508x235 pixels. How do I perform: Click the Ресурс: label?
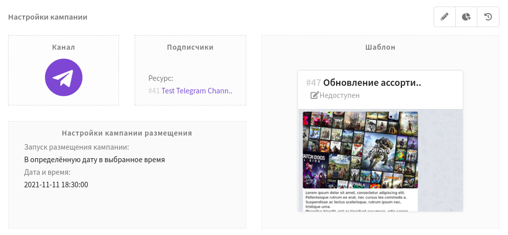tap(161, 78)
